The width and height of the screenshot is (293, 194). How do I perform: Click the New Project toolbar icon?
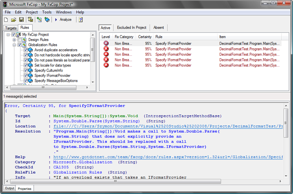(x=6, y=20)
